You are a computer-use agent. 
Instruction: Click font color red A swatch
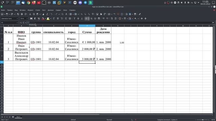click(43, 19)
